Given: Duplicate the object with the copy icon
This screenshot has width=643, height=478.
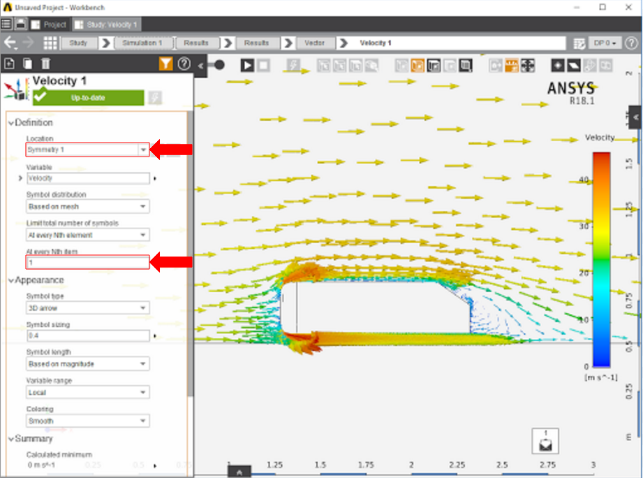Looking at the screenshot, I should (x=27, y=64).
